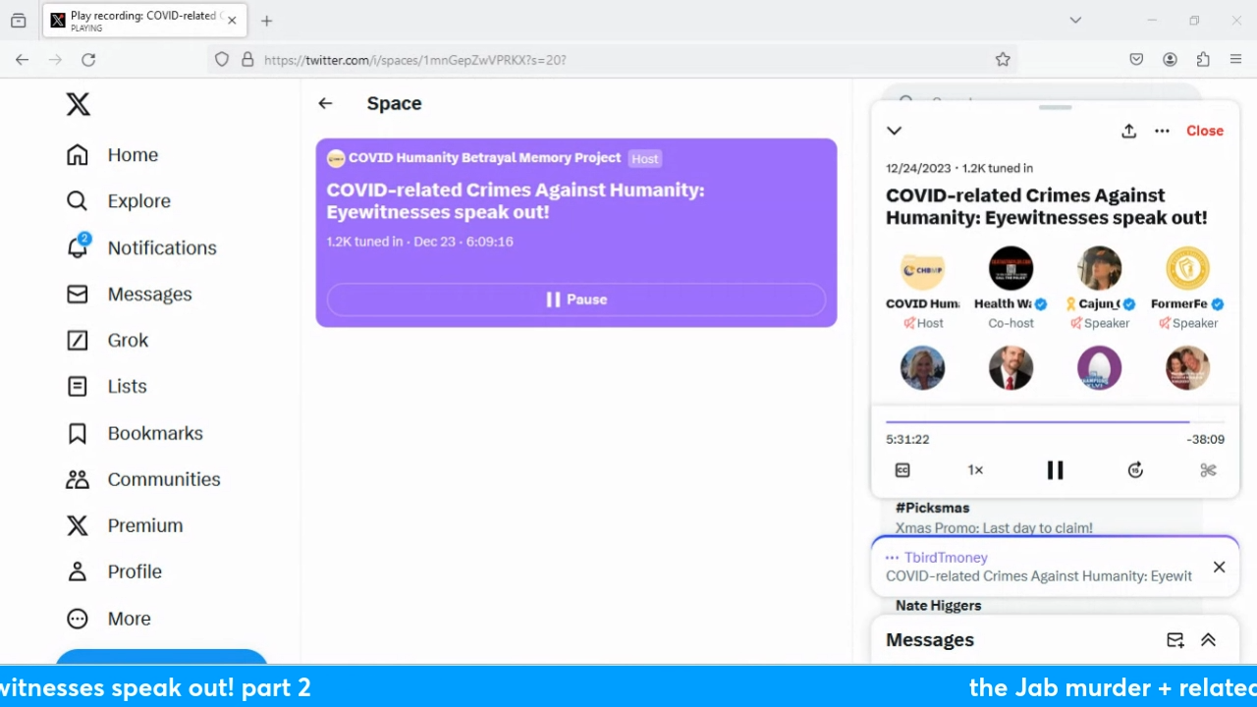Click the back arrow next to Space
The width and height of the screenshot is (1257, 707).
(325, 103)
